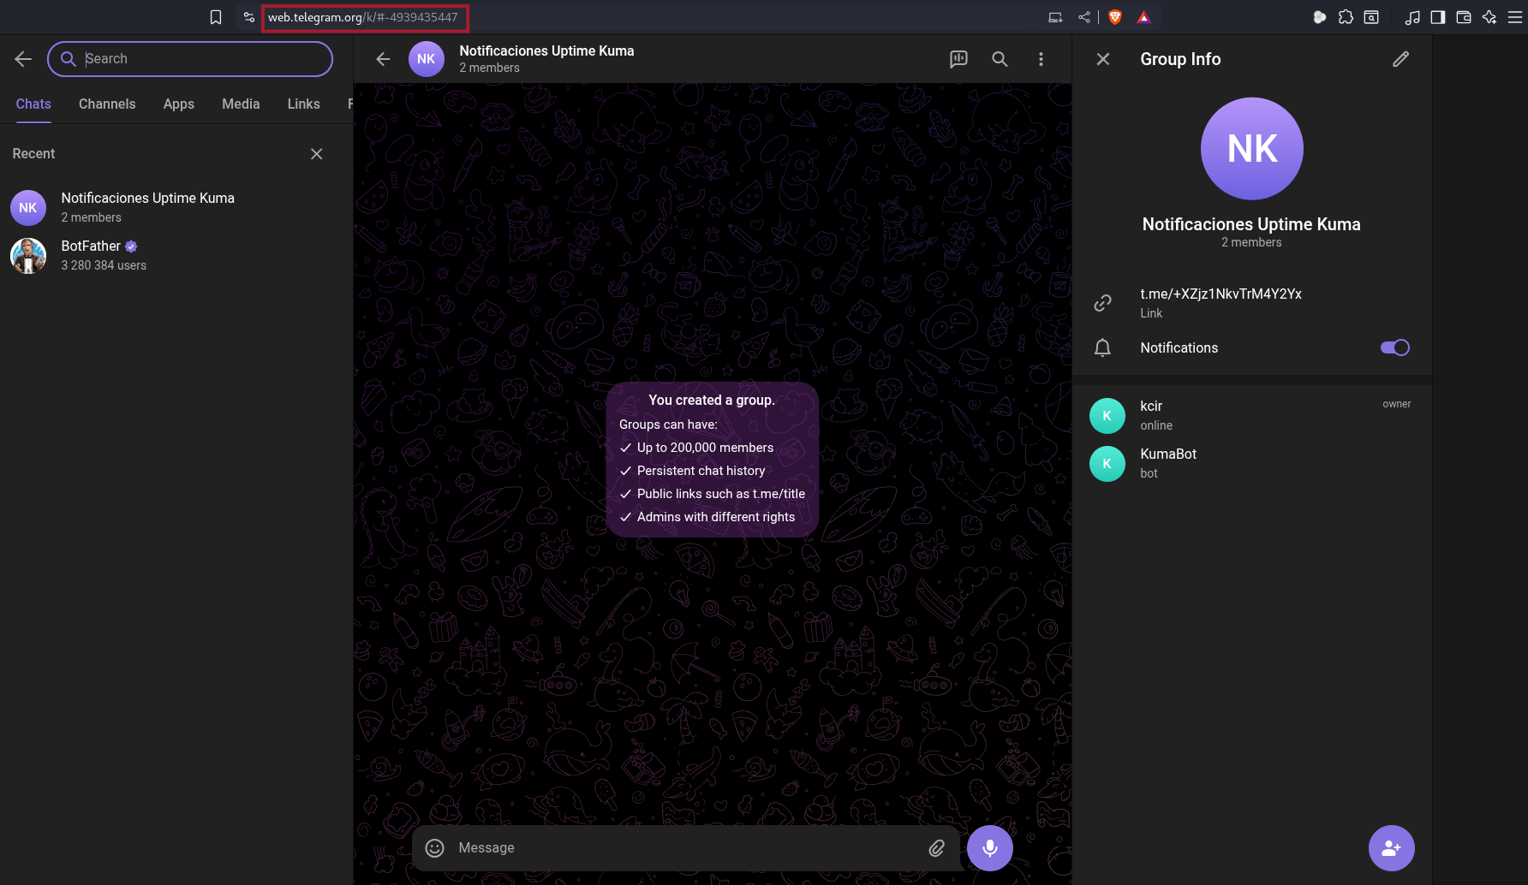Viewport: 1528px width, 885px height.
Task: Click the attachment paperclip icon
Action: pyautogui.click(x=936, y=847)
